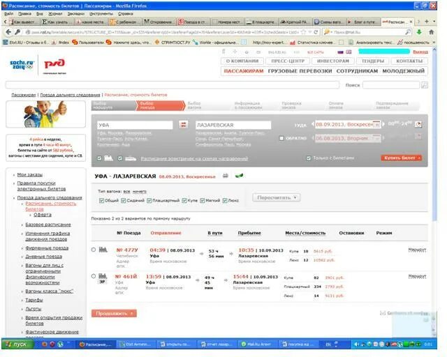Uncheck Купе wagon type
Viewport: 447px width, 357px height.
184,200
